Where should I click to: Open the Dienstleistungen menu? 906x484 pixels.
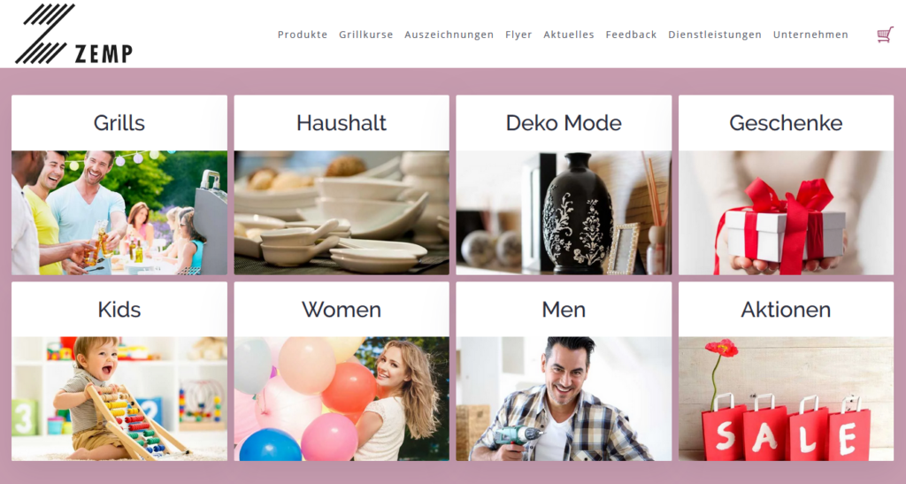[715, 35]
